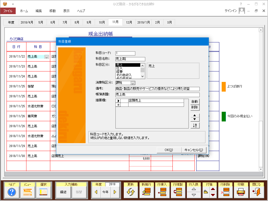Click the 2018 fiscal year field
This screenshot has width=268, height=201.
click(112, 184)
